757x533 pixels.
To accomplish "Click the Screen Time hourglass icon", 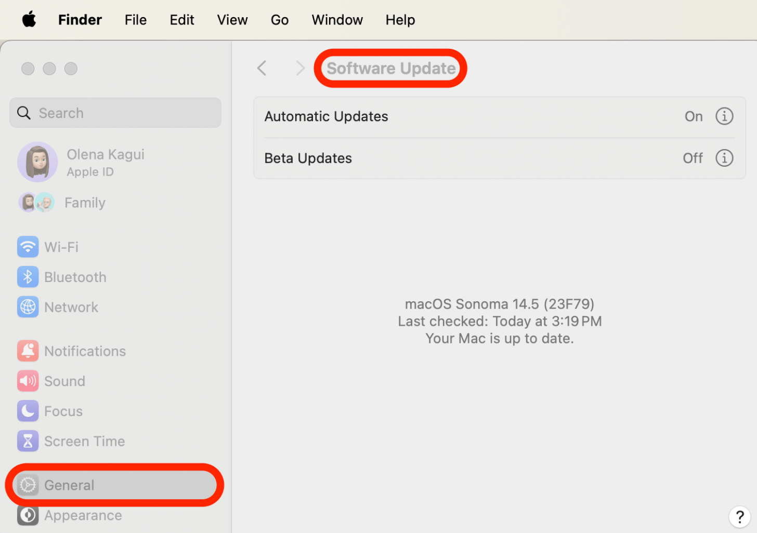I will tap(28, 441).
